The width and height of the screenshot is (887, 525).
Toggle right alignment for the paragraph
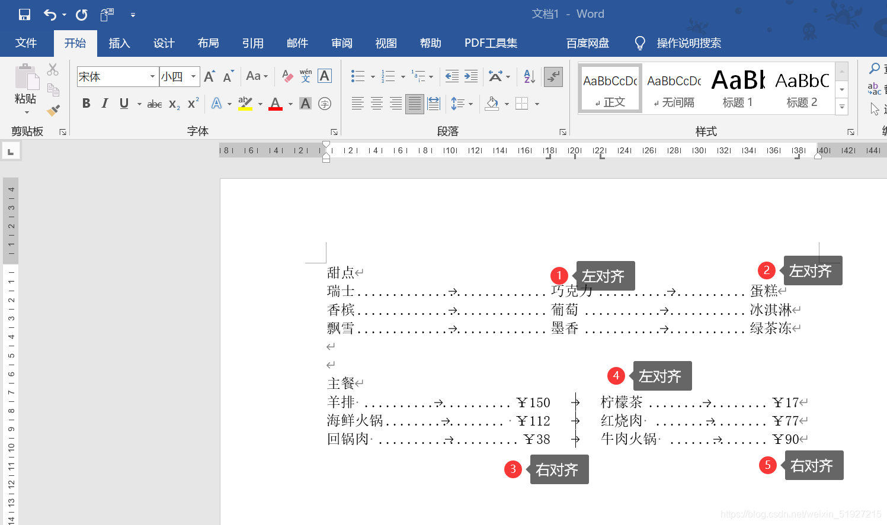[395, 104]
